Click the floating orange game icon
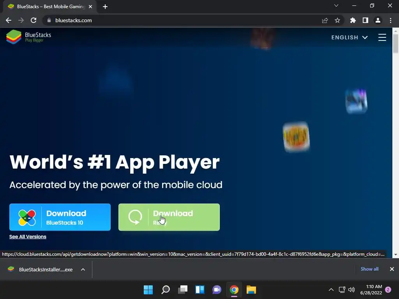The width and height of the screenshot is (399, 299). (x=296, y=137)
